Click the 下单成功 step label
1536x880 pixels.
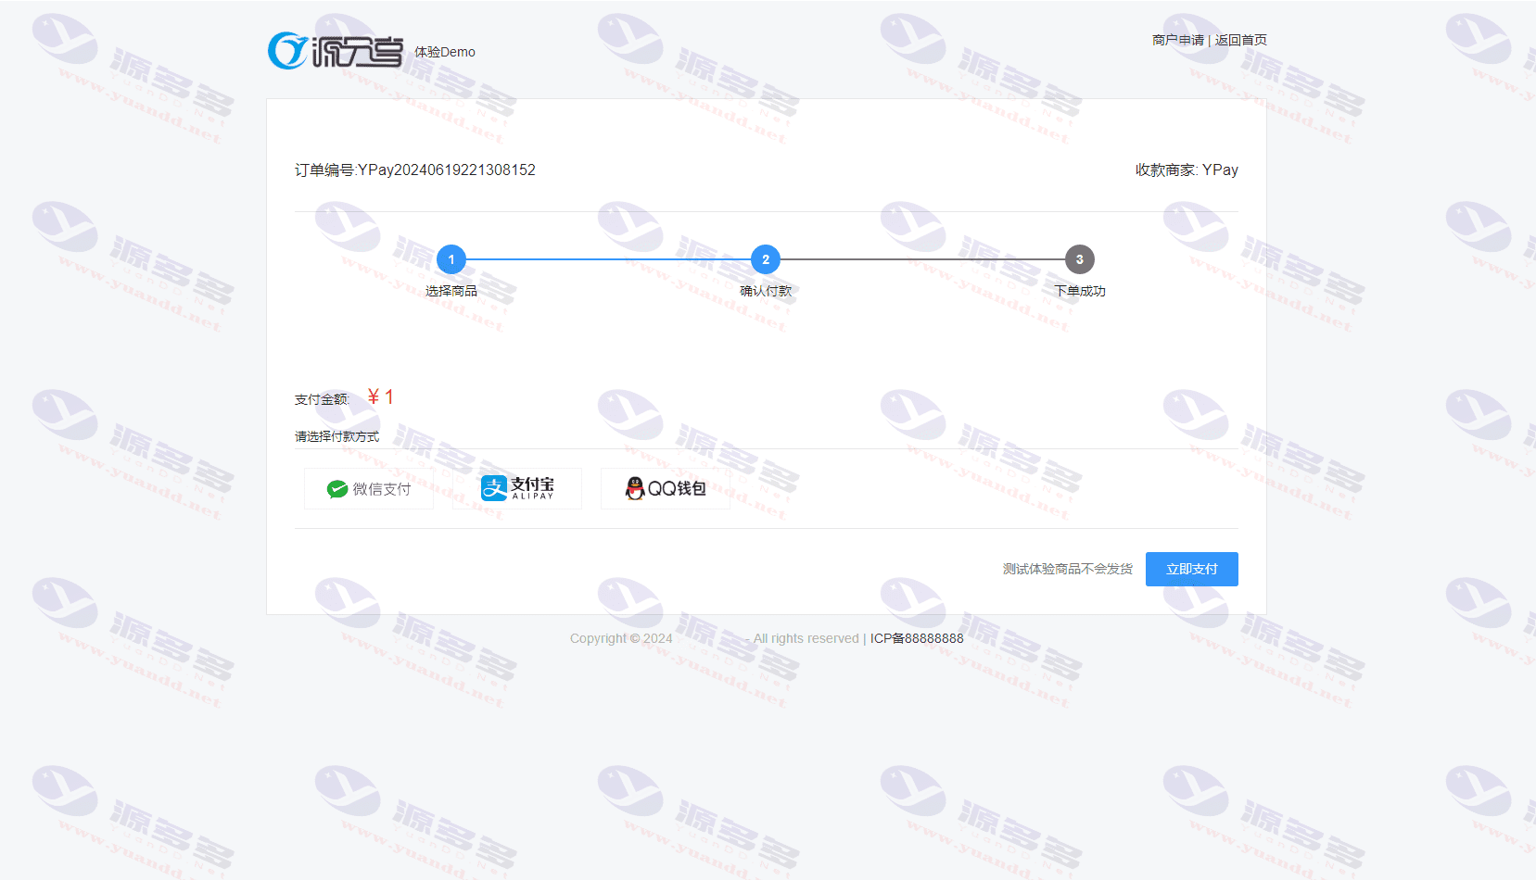1080,291
